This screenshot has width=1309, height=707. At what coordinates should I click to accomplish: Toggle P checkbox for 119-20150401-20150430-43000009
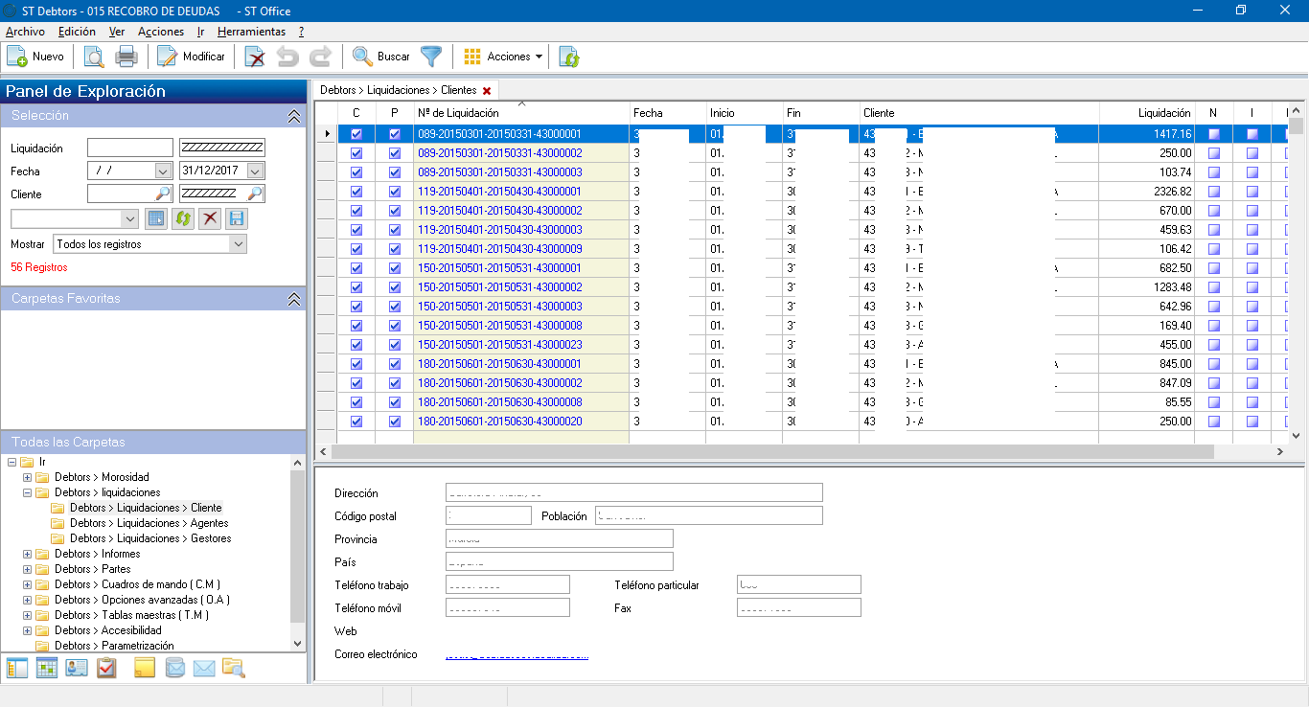(395, 249)
